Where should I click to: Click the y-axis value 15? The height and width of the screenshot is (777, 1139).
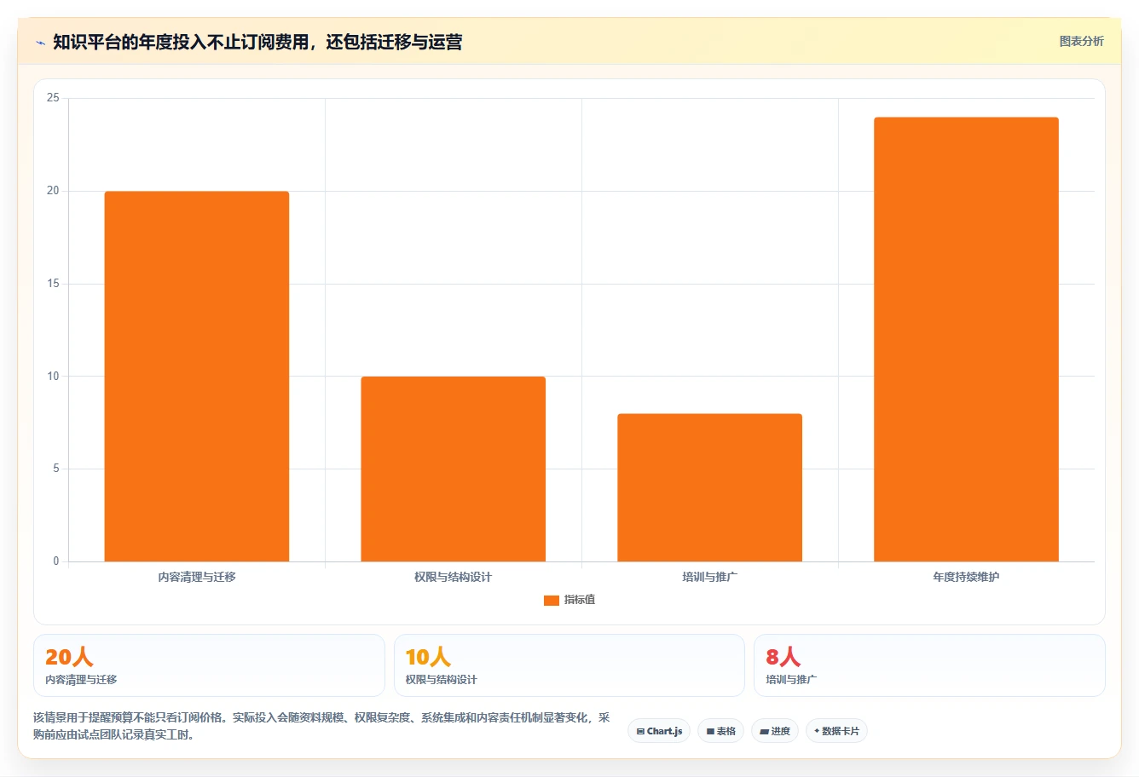pyautogui.click(x=53, y=284)
